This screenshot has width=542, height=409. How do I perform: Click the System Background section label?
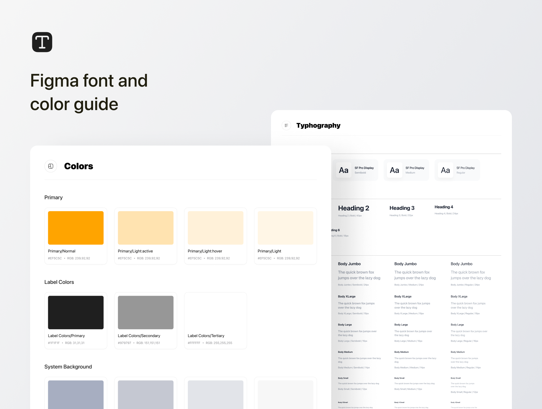click(68, 367)
